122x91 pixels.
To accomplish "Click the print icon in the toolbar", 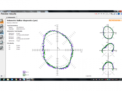I will (114, 14).
